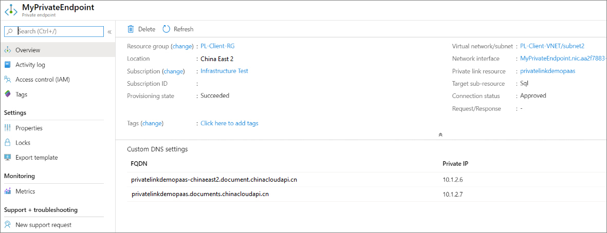607x233 pixels.
Task: Select privatelinkdemopaas-chinaeast2.document.chinacloudapi.cn FQDN
Action: click(214, 180)
